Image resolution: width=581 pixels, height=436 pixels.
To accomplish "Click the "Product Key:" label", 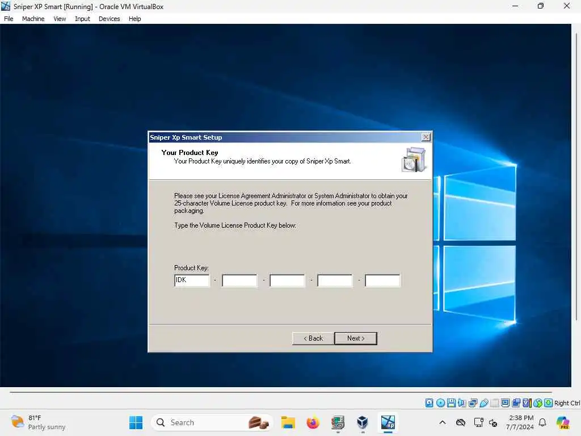I will 191,268.
